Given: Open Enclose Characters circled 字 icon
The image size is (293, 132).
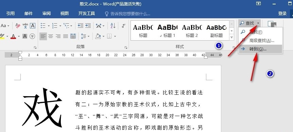Looking at the screenshot, I should coord(32,36).
